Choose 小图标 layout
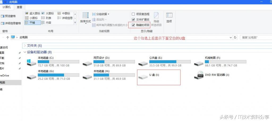 pos(31,18)
